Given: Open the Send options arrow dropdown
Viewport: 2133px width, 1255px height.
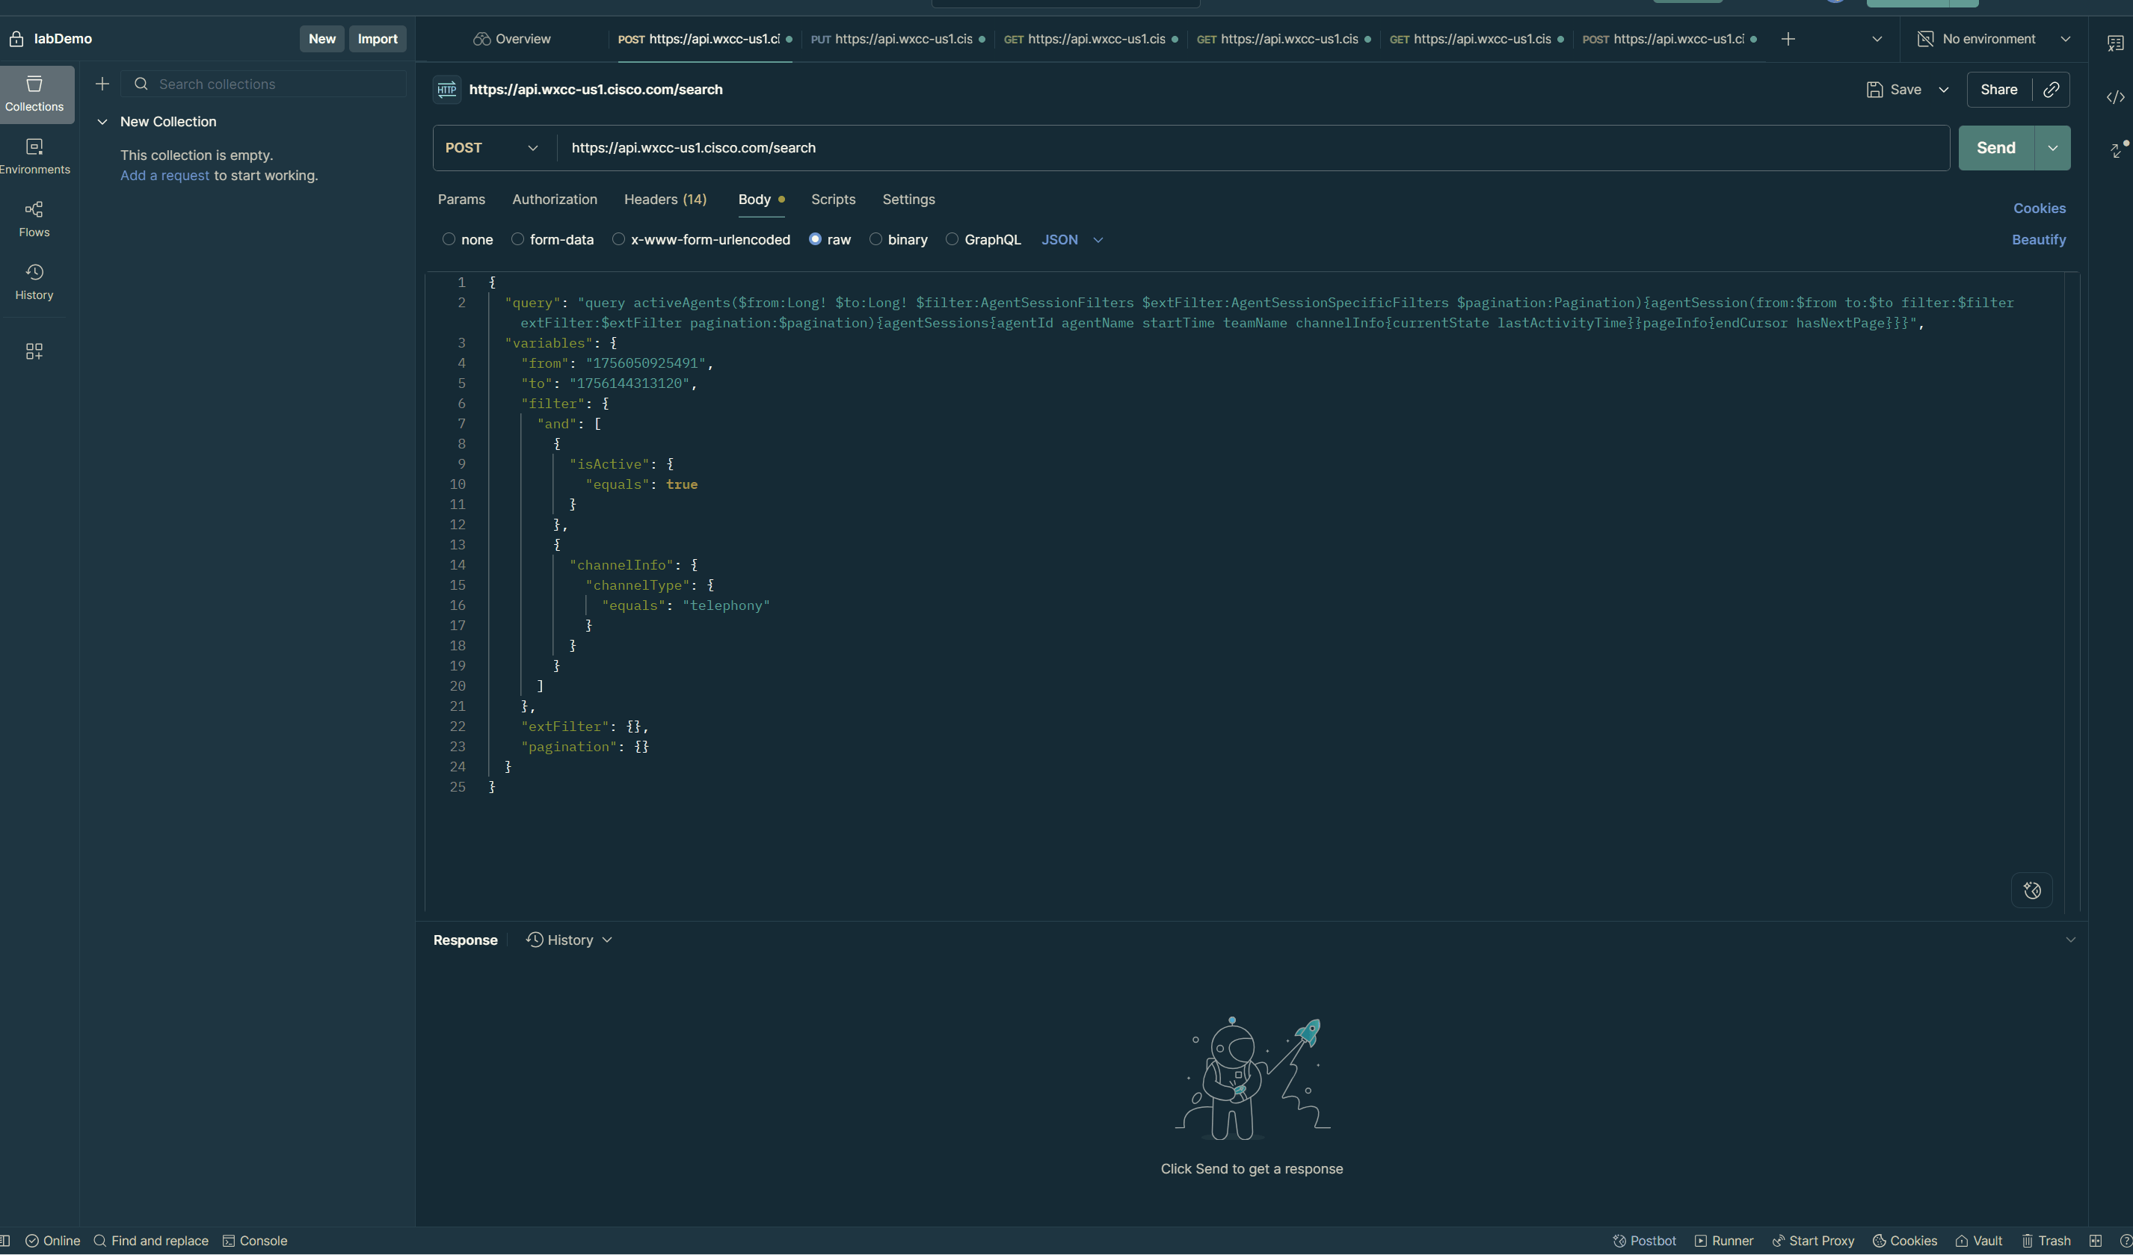Looking at the screenshot, I should click(x=2052, y=148).
